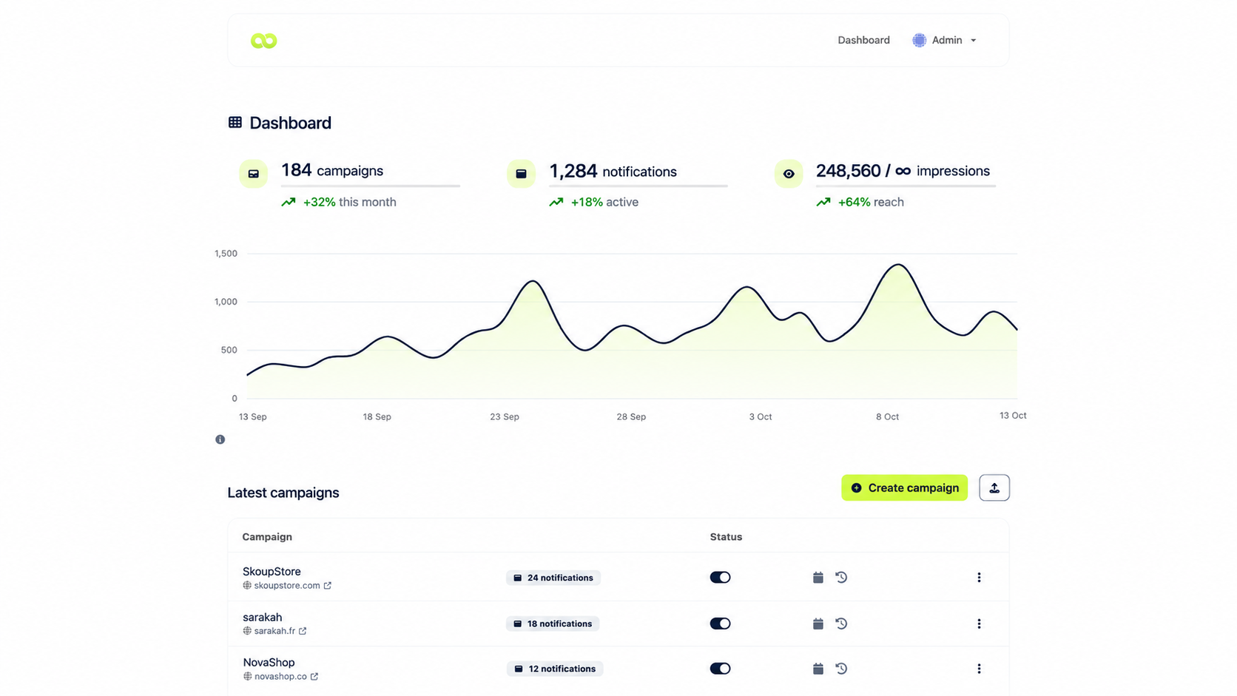Viewport: 1237px width, 696px height.
Task: Toggle sarakah campaign status switch
Action: coord(720,624)
